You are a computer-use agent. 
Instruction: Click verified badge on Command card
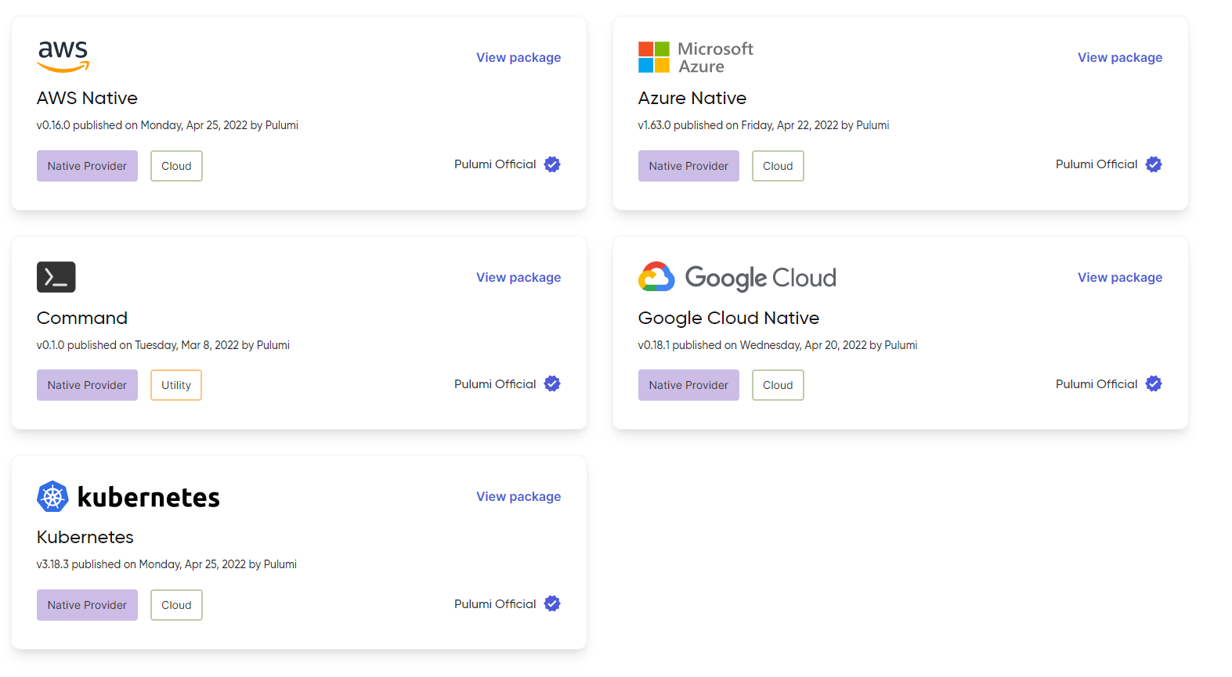tap(552, 384)
